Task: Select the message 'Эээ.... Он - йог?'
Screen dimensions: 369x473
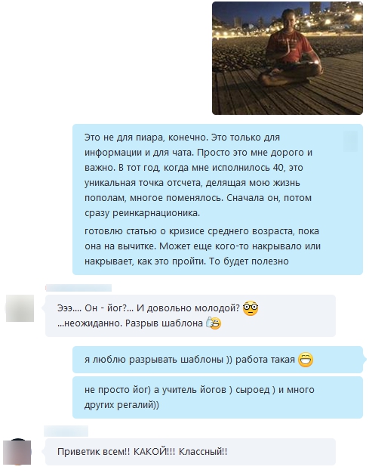Action: tap(190, 316)
